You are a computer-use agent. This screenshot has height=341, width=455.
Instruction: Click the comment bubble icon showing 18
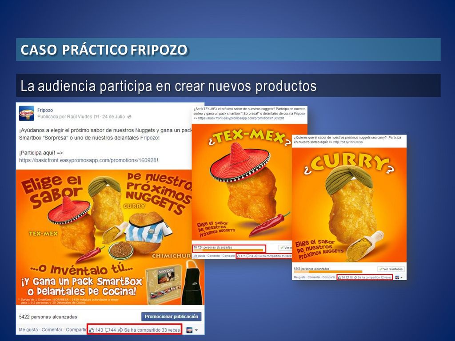347,278
